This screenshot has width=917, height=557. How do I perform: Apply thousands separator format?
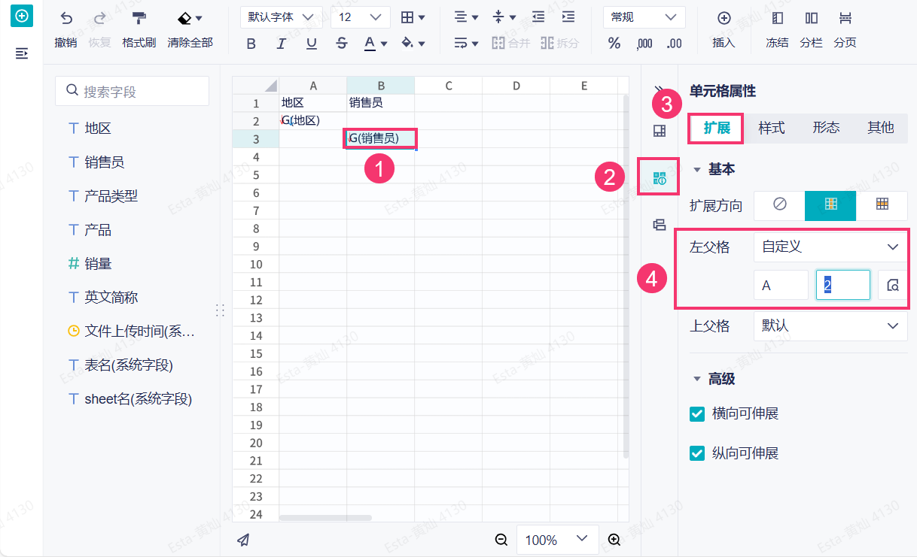pos(644,44)
